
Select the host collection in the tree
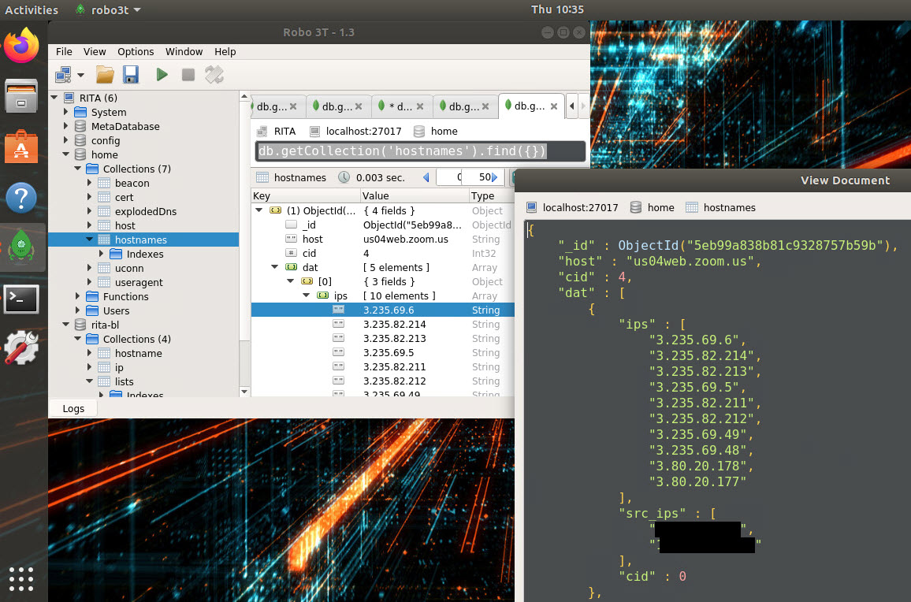coord(125,225)
